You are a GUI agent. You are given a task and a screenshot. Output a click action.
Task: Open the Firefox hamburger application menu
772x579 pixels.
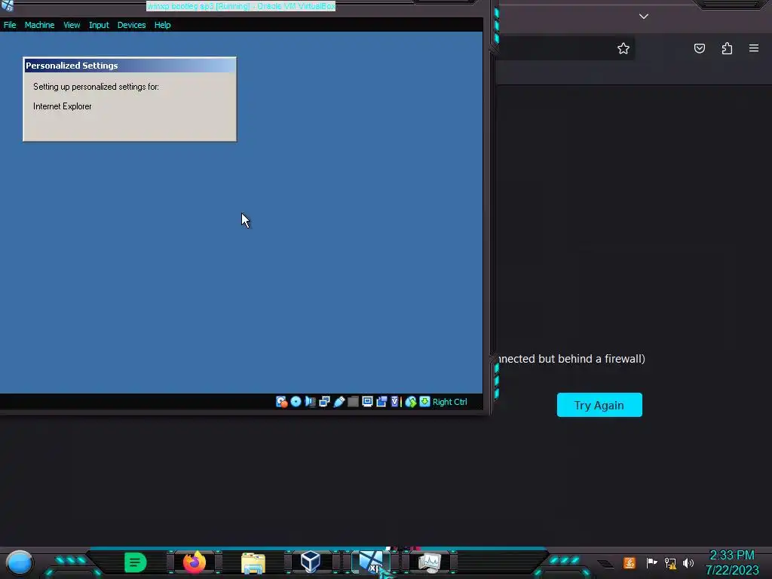[754, 48]
